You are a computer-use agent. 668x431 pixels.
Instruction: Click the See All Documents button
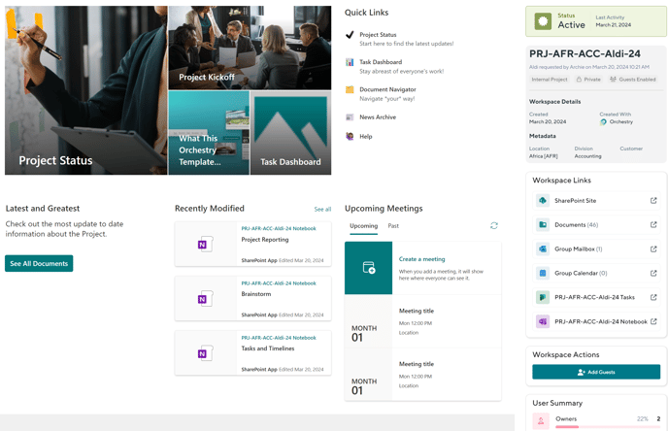click(39, 263)
